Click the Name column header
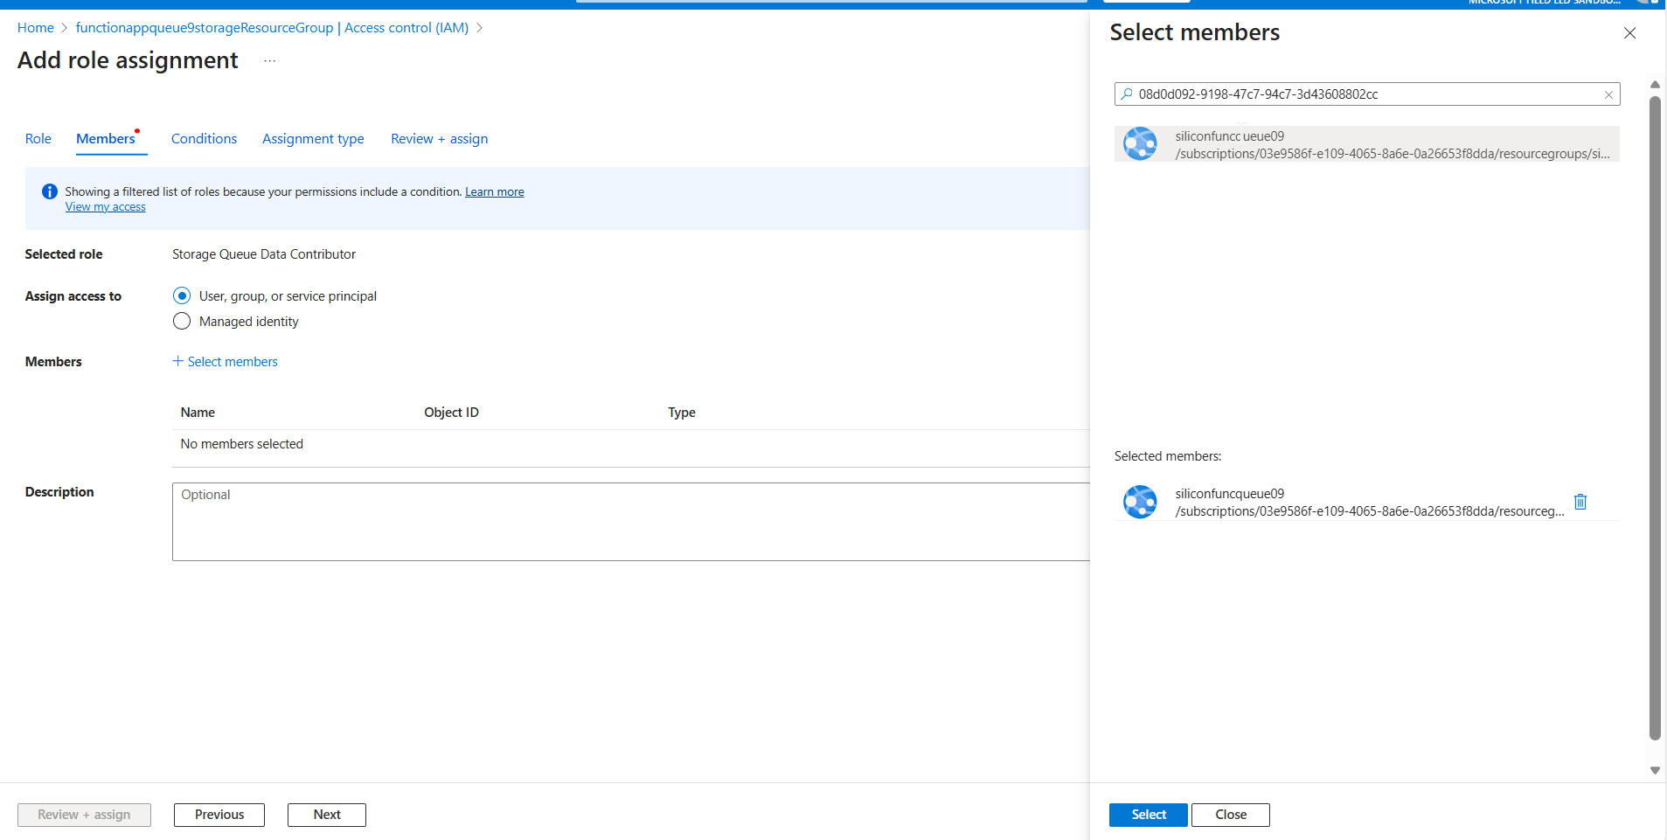1667x840 pixels. point(198,413)
